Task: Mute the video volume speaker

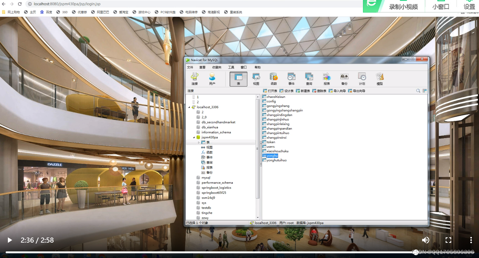Action: pos(426,240)
